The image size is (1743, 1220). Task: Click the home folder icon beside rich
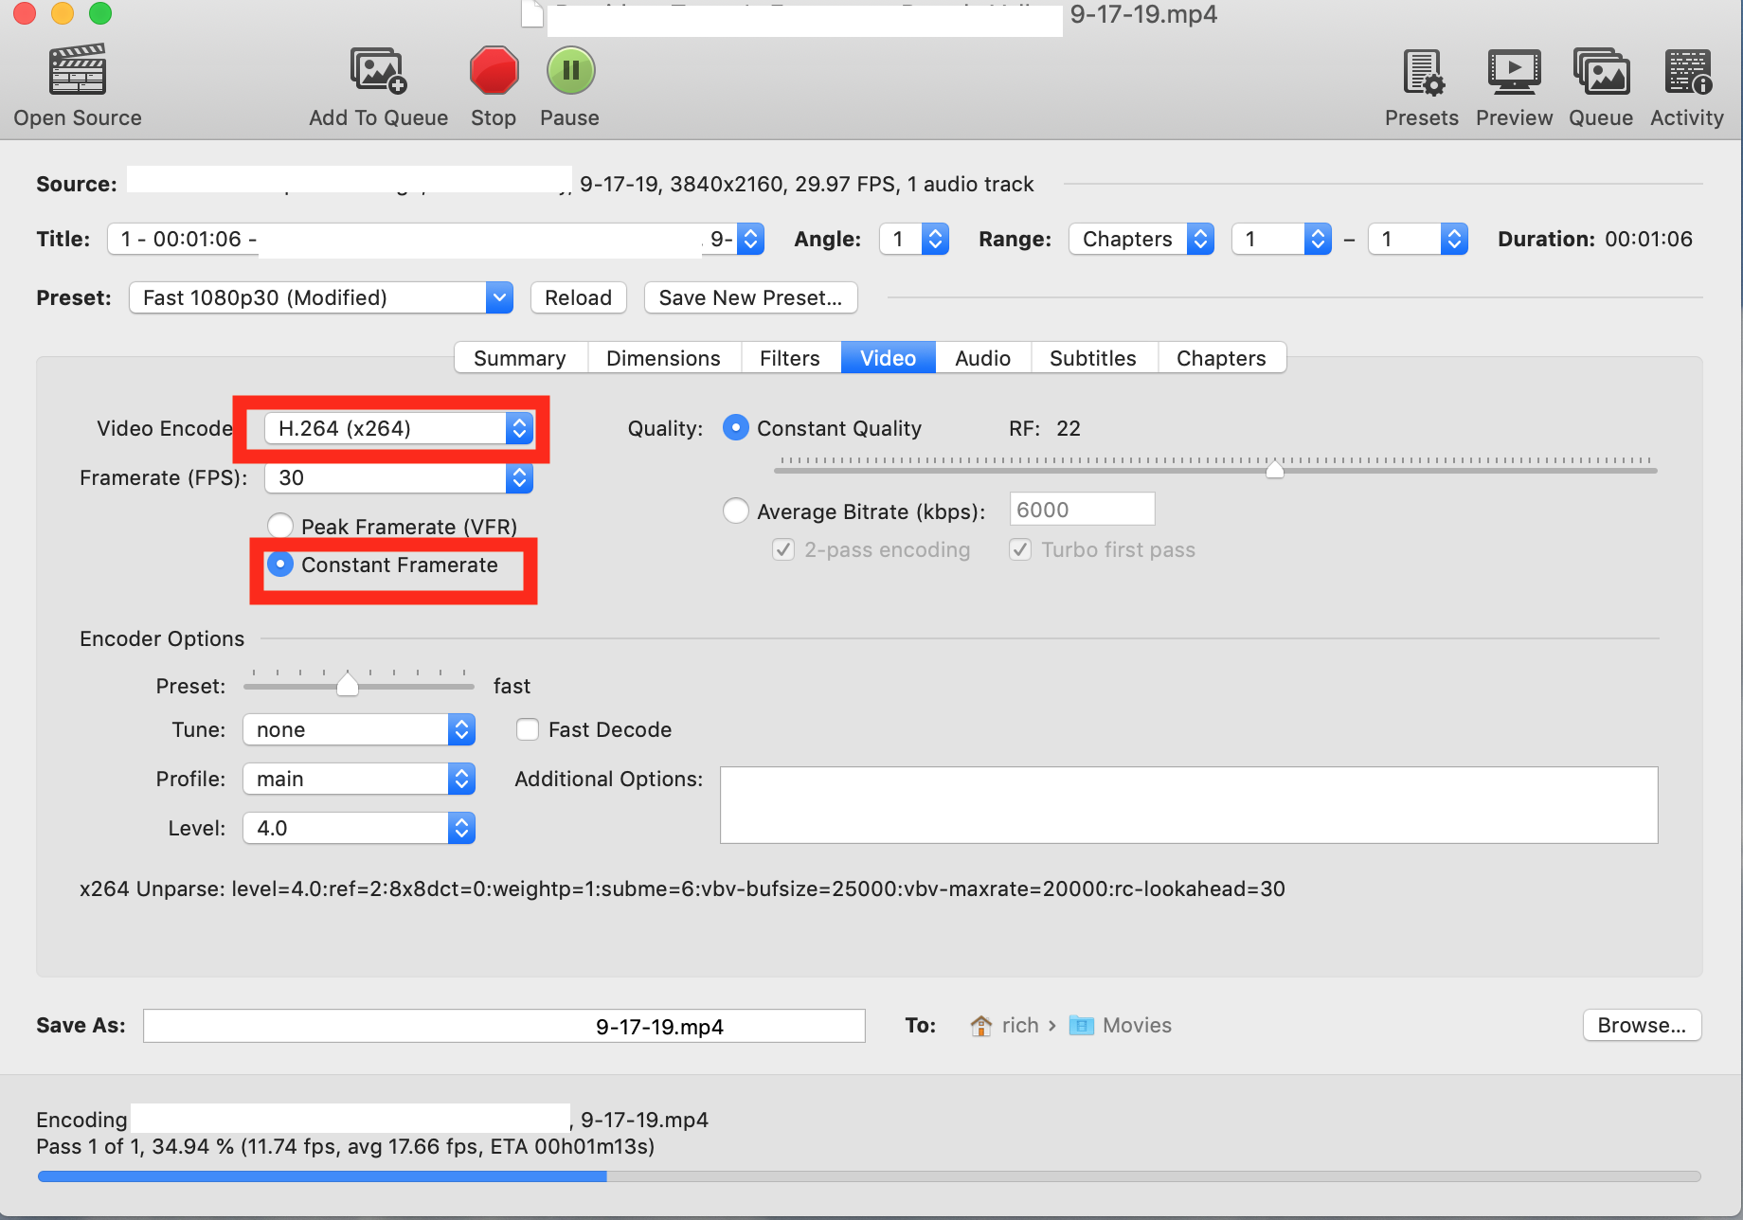point(981,1026)
